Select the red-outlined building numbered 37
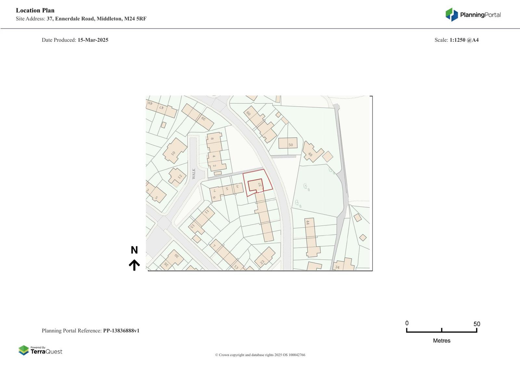The height and width of the screenshot is (367, 520). click(x=255, y=185)
